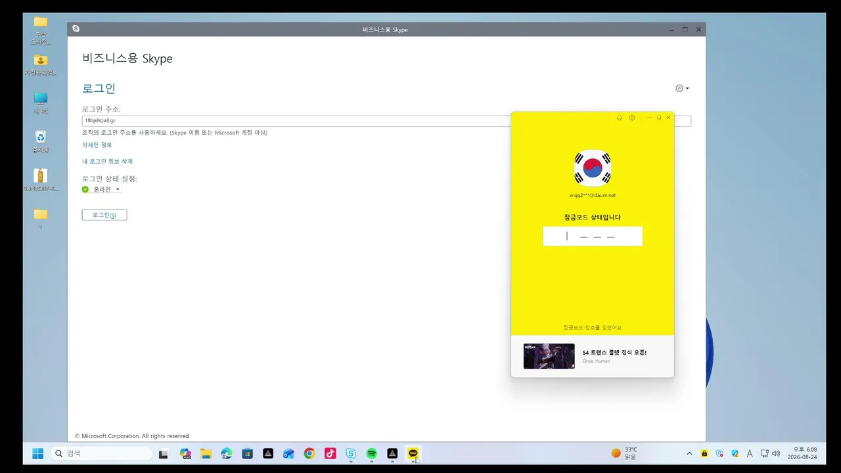Open File Explorer from taskbar
The width and height of the screenshot is (841, 473).
(x=206, y=453)
